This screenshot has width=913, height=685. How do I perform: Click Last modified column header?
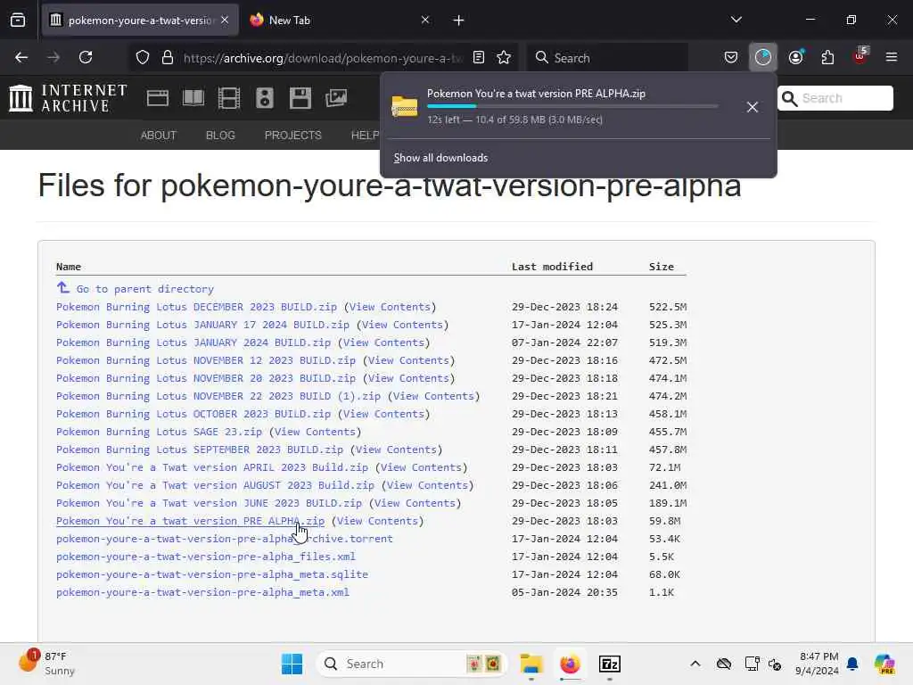click(x=552, y=267)
